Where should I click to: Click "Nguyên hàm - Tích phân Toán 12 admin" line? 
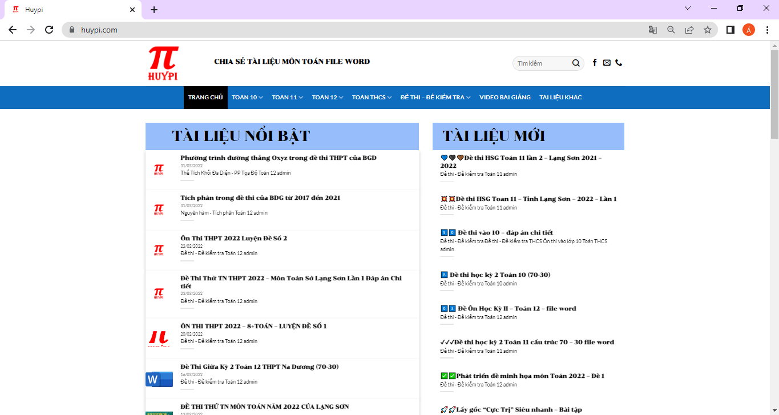(x=224, y=213)
